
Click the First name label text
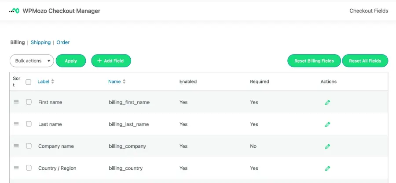(50, 102)
